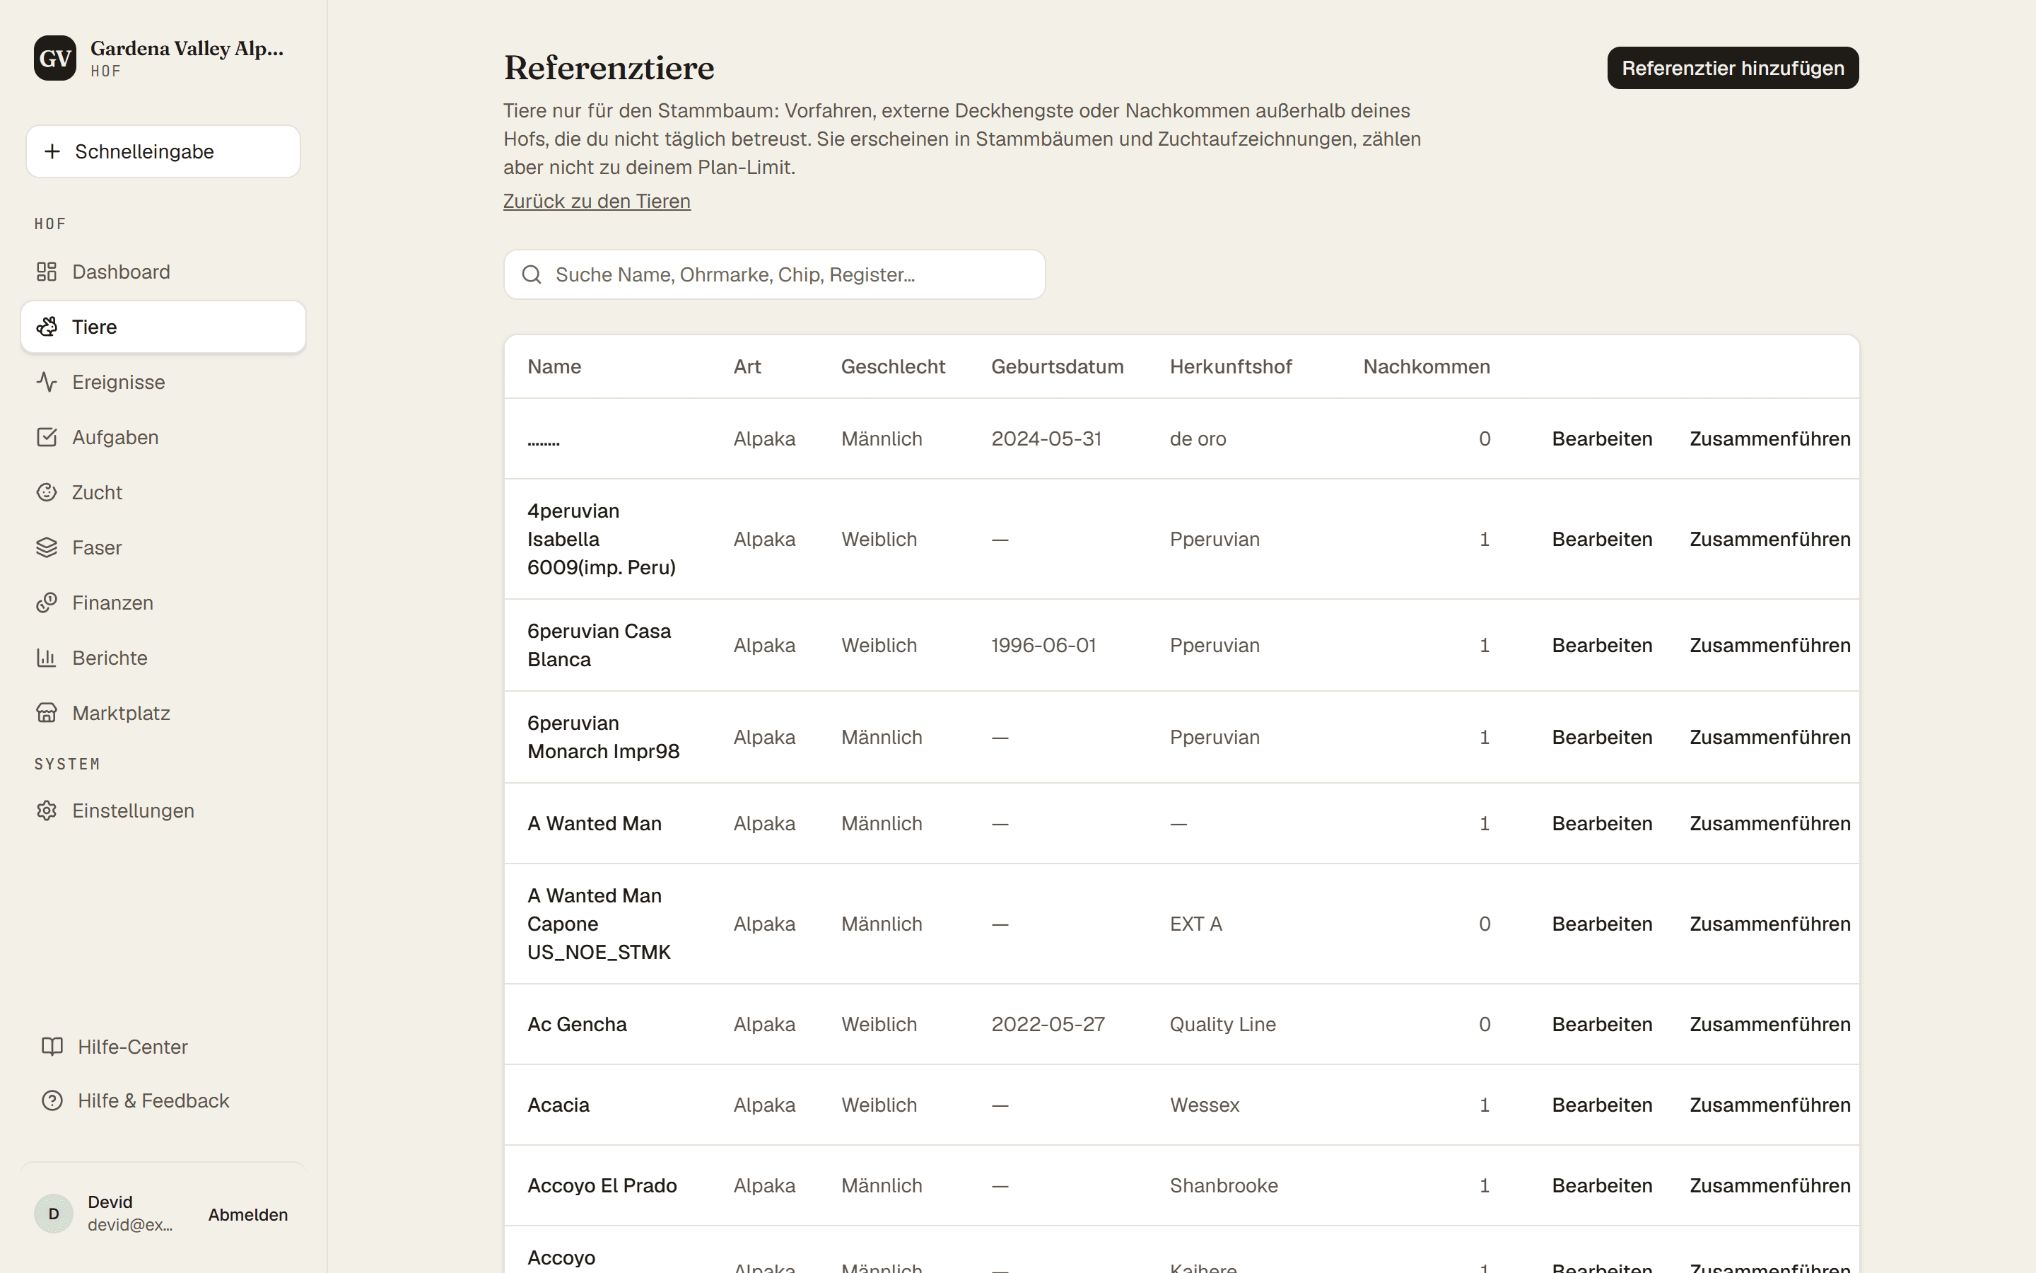Click the Quality Line origin cell
This screenshot has width=2036, height=1273.
pos(1222,1024)
